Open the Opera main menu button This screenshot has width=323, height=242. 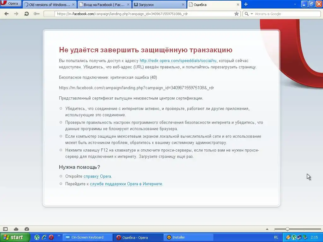[x=11, y=3]
